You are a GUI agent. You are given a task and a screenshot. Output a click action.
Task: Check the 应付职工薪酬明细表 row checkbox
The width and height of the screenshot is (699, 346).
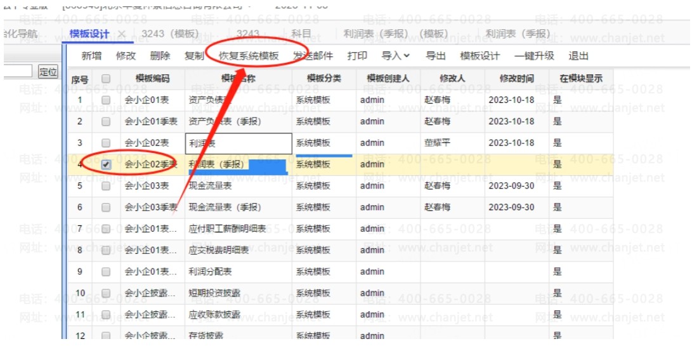tap(106, 229)
